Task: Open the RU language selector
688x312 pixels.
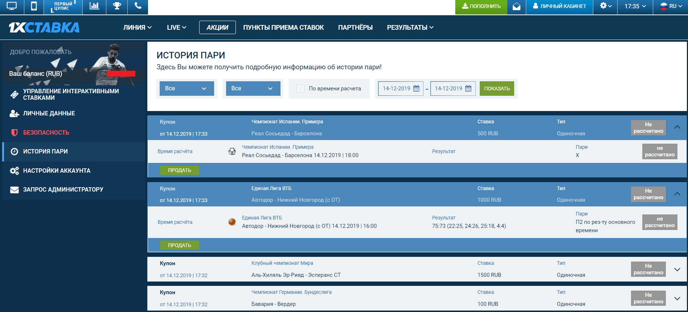Action: (671, 6)
